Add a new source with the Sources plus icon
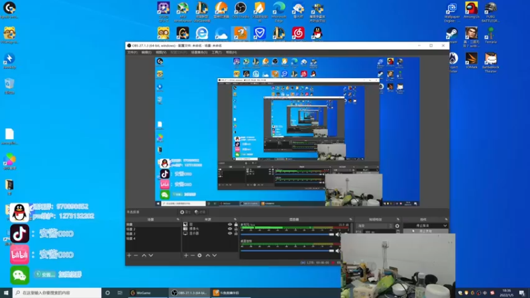This screenshot has width=530, height=298. [186, 256]
